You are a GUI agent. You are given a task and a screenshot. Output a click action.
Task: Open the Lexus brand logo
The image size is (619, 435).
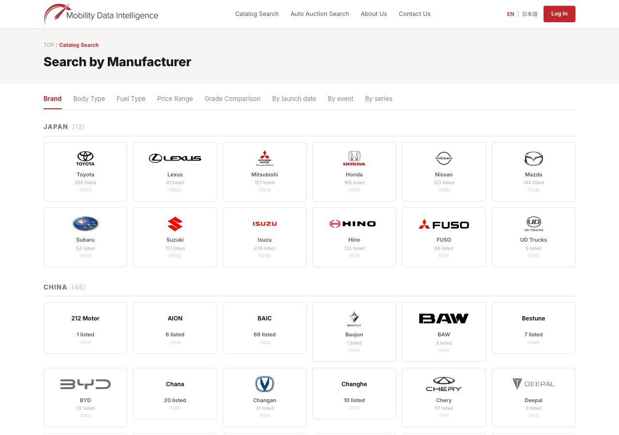click(x=175, y=158)
